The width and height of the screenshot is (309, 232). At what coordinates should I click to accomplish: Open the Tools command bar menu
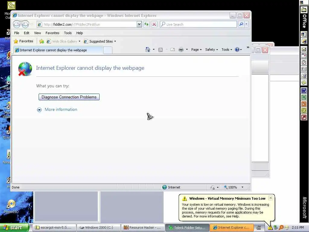[227, 50]
